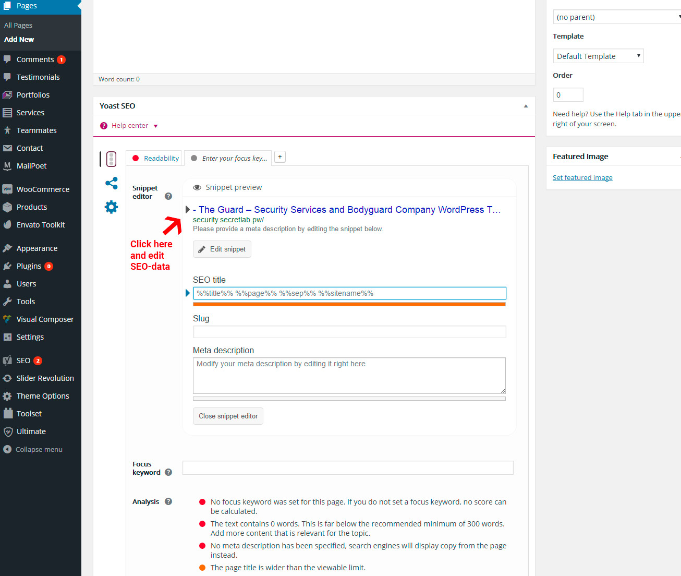Image resolution: width=681 pixels, height=576 pixels.
Task: Open WooCommerce from sidebar menu
Action: coord(42,189)
